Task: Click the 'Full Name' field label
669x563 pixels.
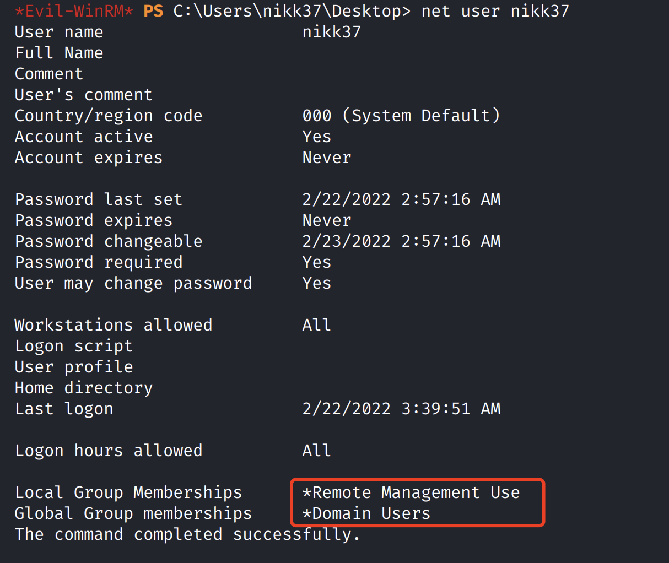Action: tap(59, 53)
